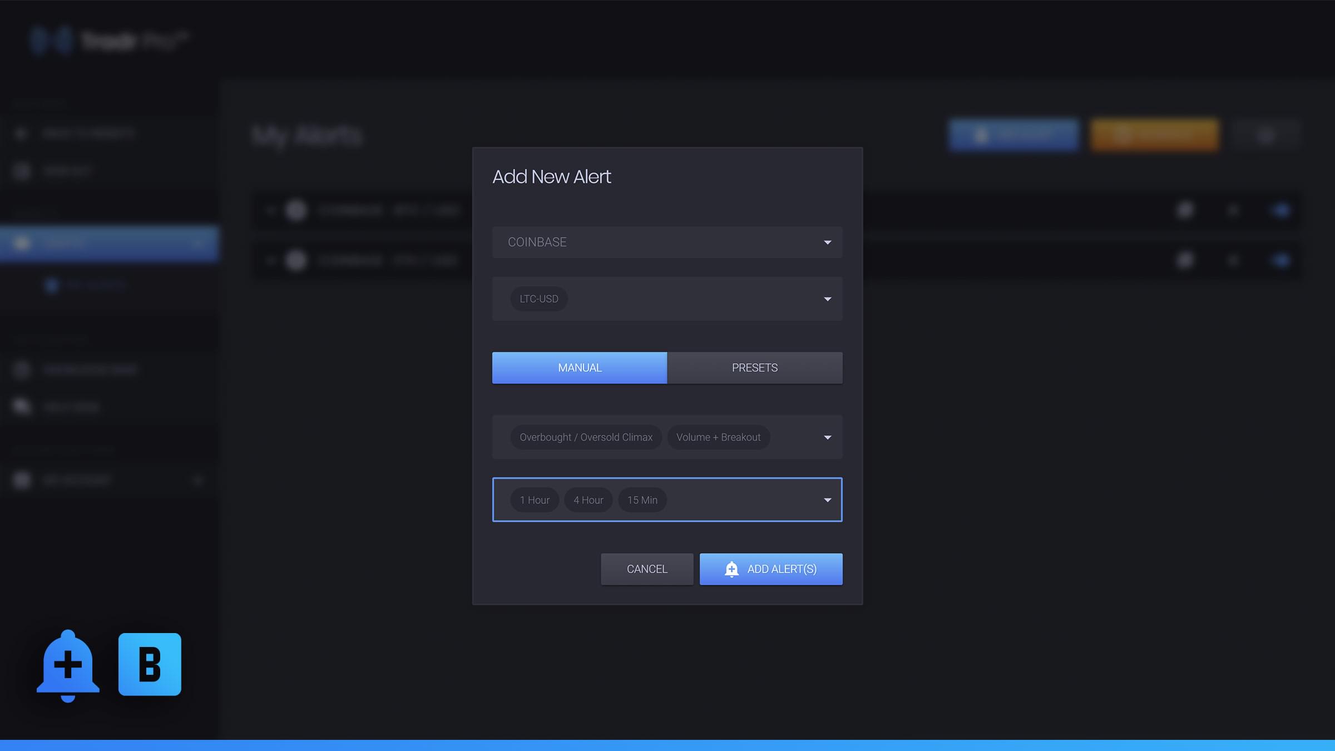Toggle the blue alert switch on the second alert row
The height and width of the screenshot is (751, 1335).
1280,260
